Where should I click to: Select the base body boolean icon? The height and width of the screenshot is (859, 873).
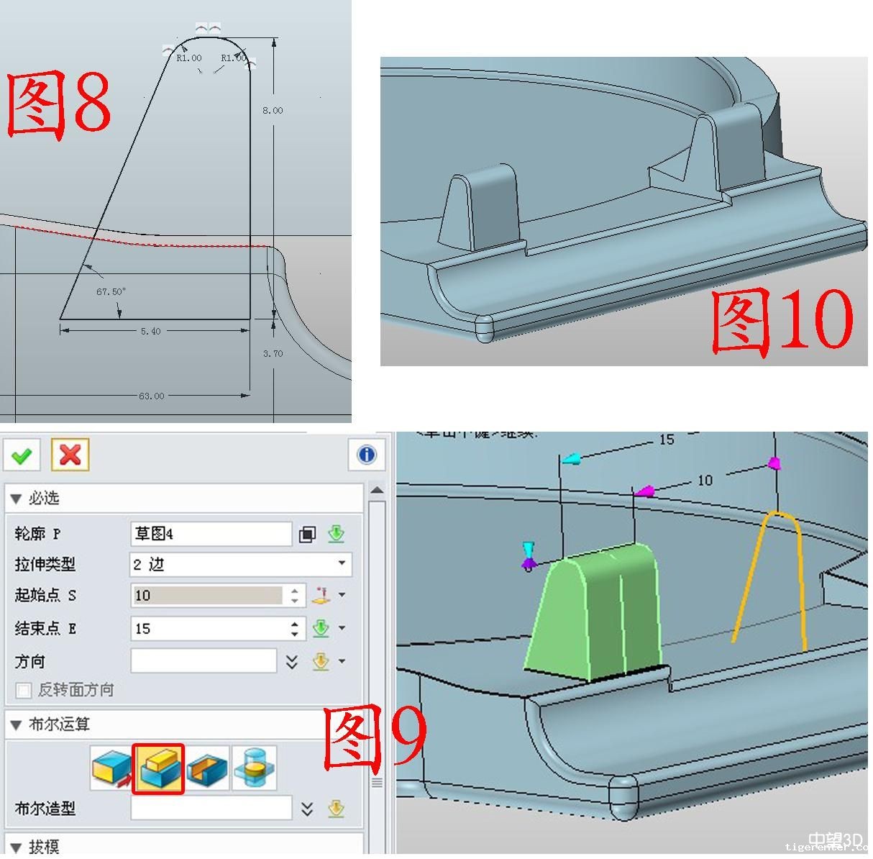112,769
